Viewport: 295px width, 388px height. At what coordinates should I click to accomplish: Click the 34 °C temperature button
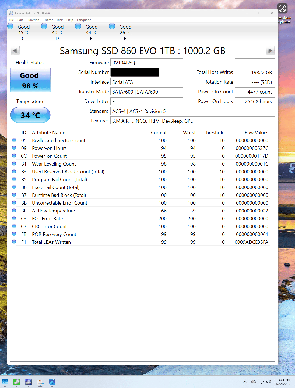click(x=30, y=115)
